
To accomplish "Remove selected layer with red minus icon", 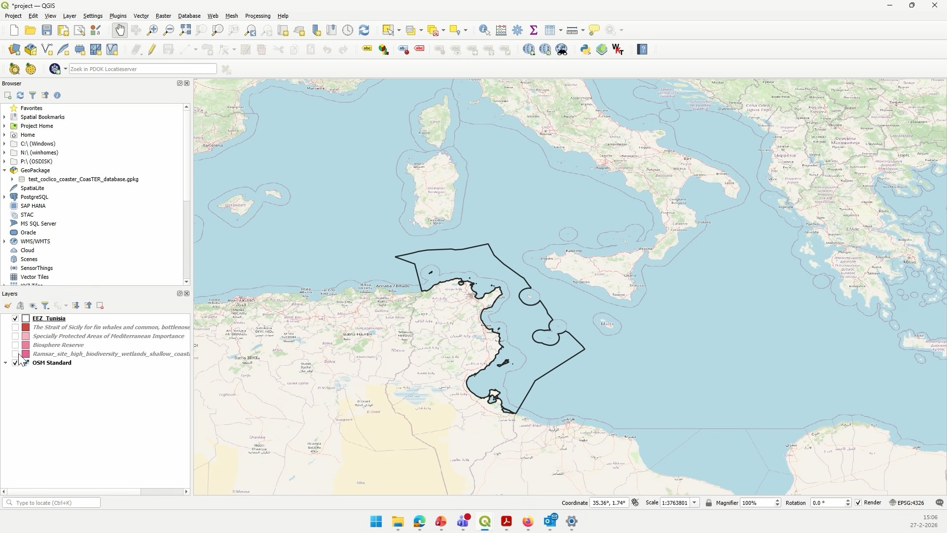I will [100, 306].
